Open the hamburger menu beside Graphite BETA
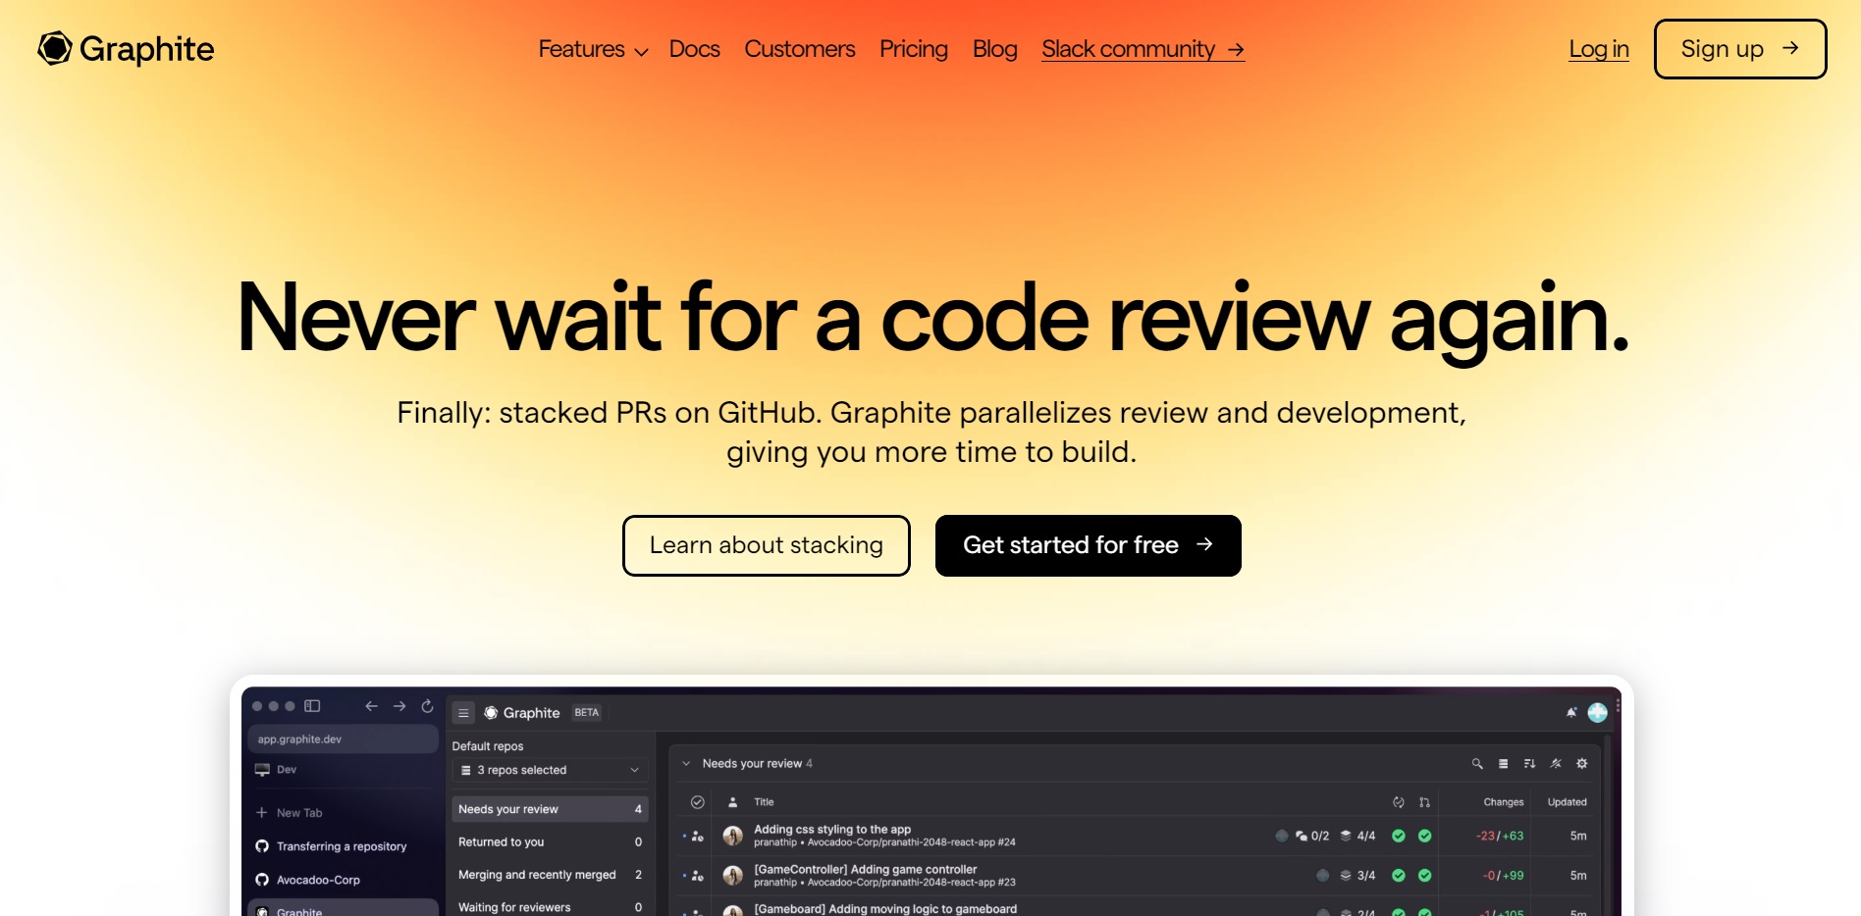 coord(463,713)
